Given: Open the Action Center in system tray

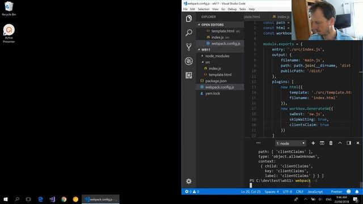Looking at the screenshot, I should [x=356, y=199].
